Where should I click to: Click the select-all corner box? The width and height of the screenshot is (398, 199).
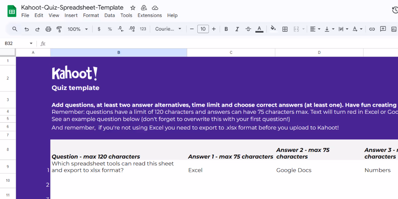point(8,52)
